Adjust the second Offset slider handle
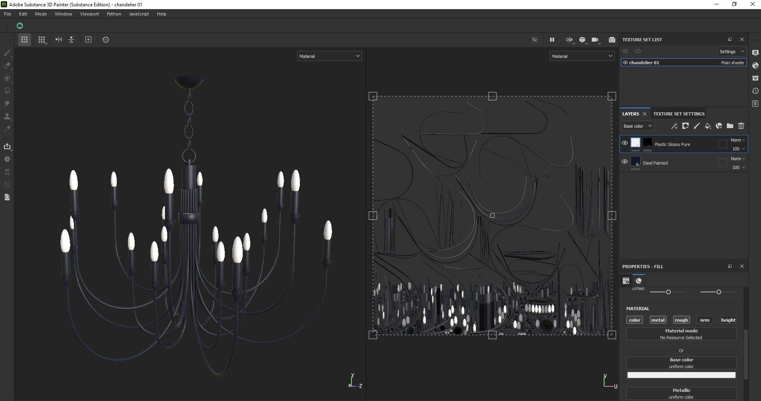This screenshot has width=761, height=401. pos(719,292)
